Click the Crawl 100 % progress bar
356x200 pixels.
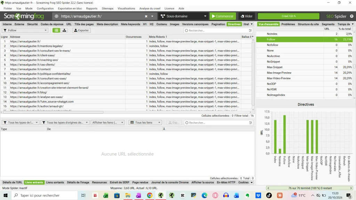(289, 16)
